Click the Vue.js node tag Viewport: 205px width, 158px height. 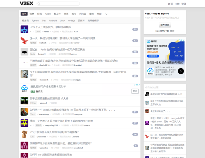pyautogui.click(x=33, y=114)
